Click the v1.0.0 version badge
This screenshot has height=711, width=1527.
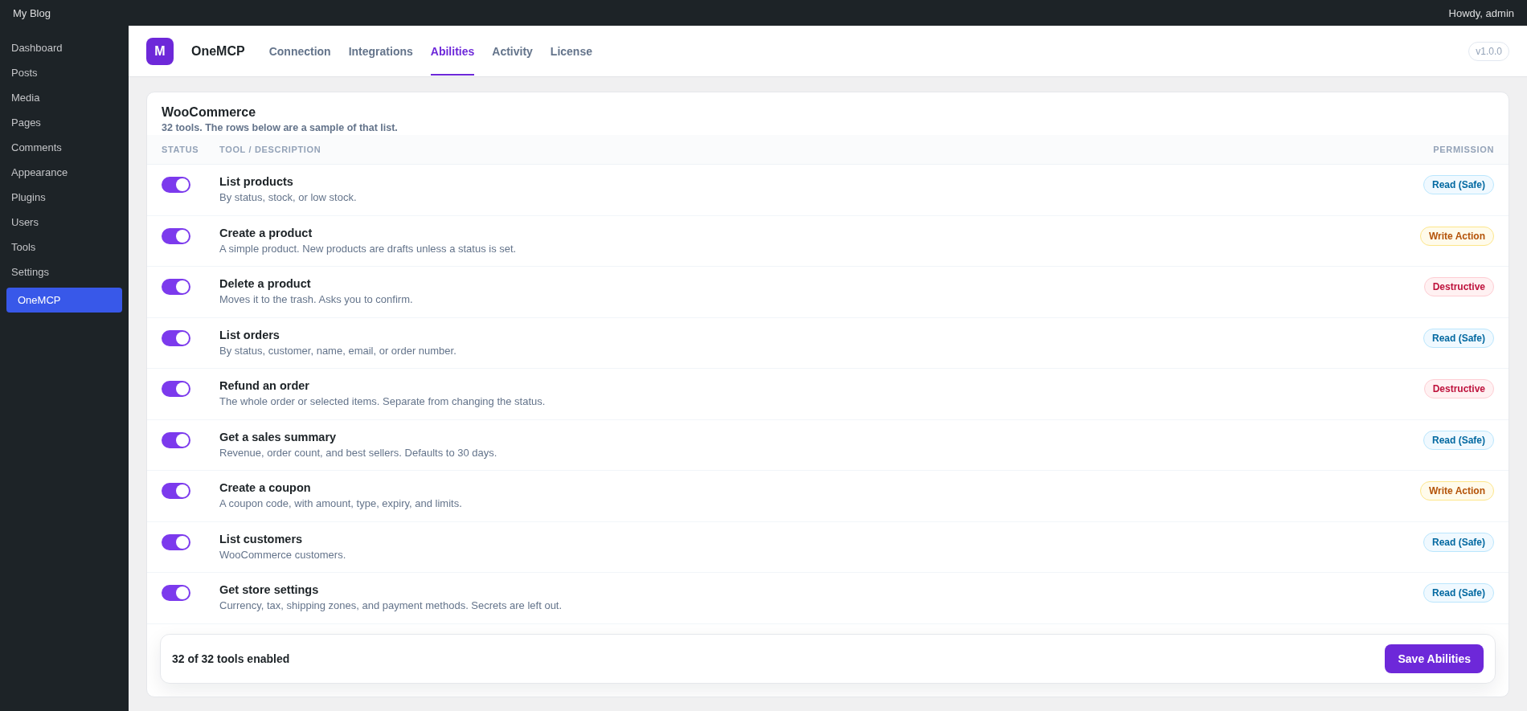click(1488, 51)
